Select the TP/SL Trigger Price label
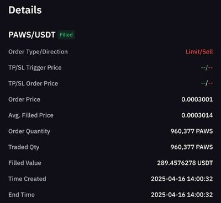The height and width of the screenshot is (203, 221). (35, 68)
